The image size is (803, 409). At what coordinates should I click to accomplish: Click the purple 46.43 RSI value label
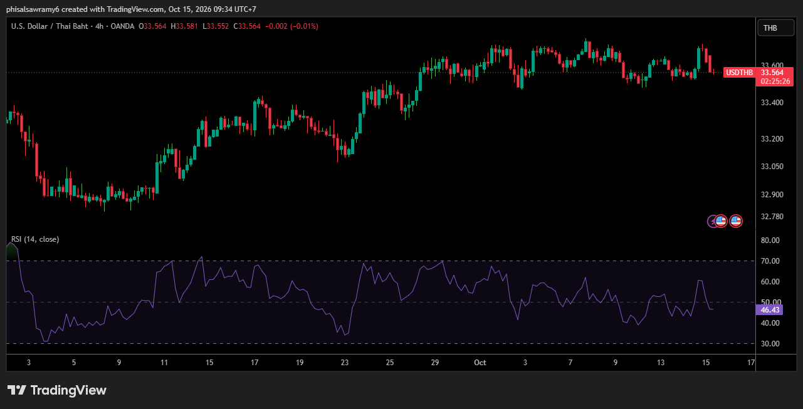click(x=769, y=309)
